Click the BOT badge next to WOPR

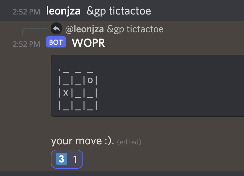(x=56, y=43)
